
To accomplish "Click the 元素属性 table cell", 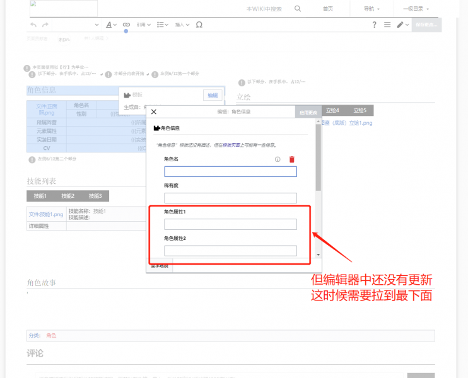I will point(47,131).
